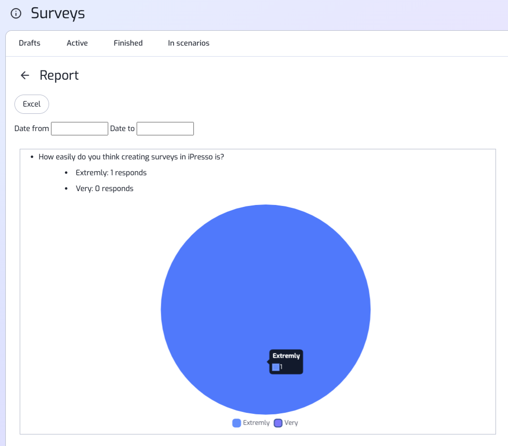Select the Surveys page heading
The width and height of the screenshot is (508, 446).
point(58,13)
